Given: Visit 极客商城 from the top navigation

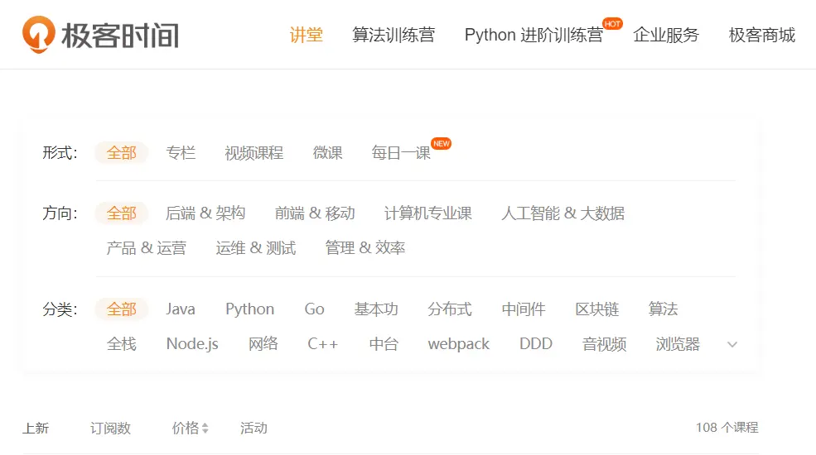Looking at the screenshot, I should click(762, 35).
